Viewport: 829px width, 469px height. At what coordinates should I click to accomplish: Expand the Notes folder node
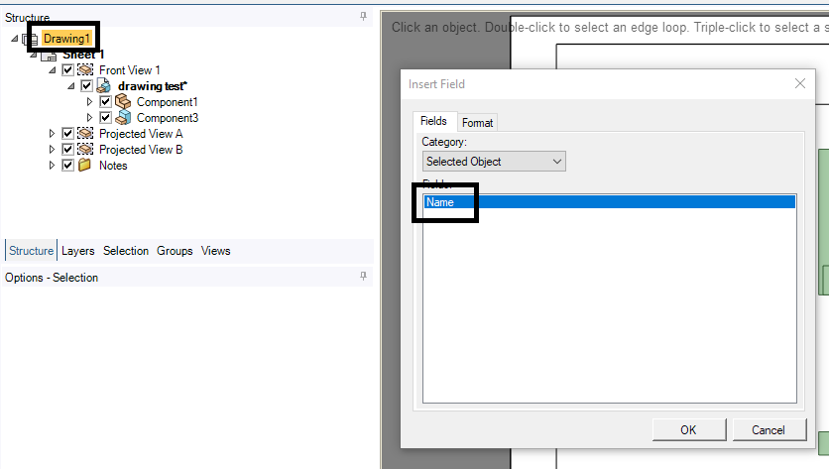pyautogui.click(x=52, y=166)
